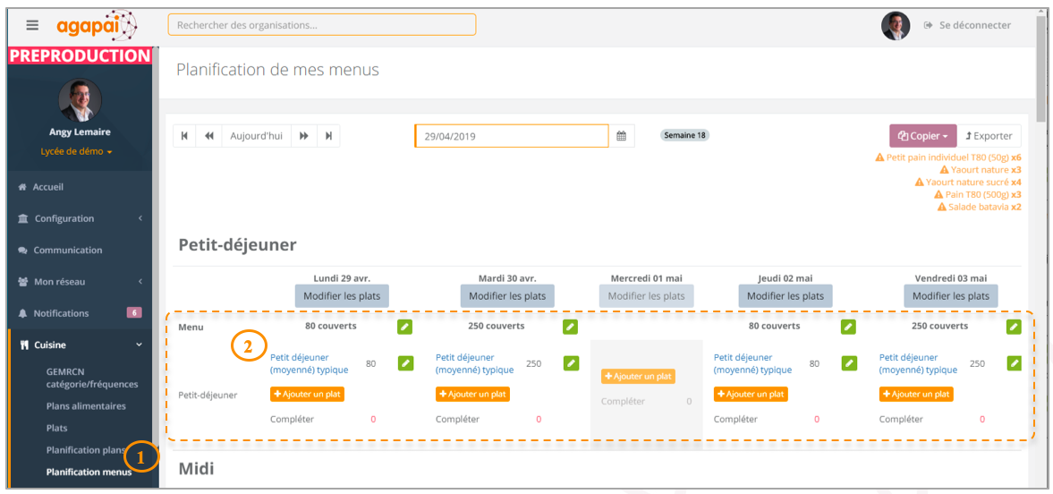The image size is (1053, 494).
Task: Collapse the Cuisine sidebar menu
Action: pos(80,345)
